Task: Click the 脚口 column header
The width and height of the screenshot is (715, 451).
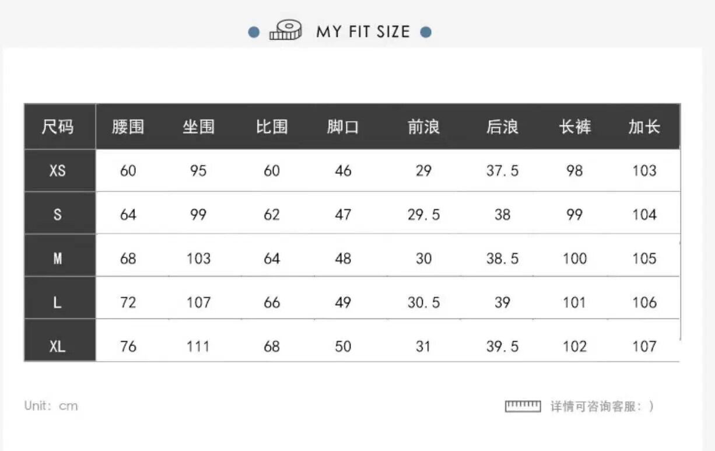Action: tap(343, 127)
